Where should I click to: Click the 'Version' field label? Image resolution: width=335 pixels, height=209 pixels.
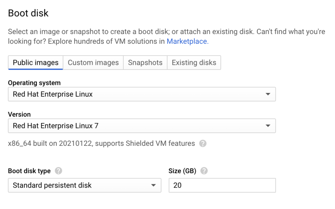19,114
